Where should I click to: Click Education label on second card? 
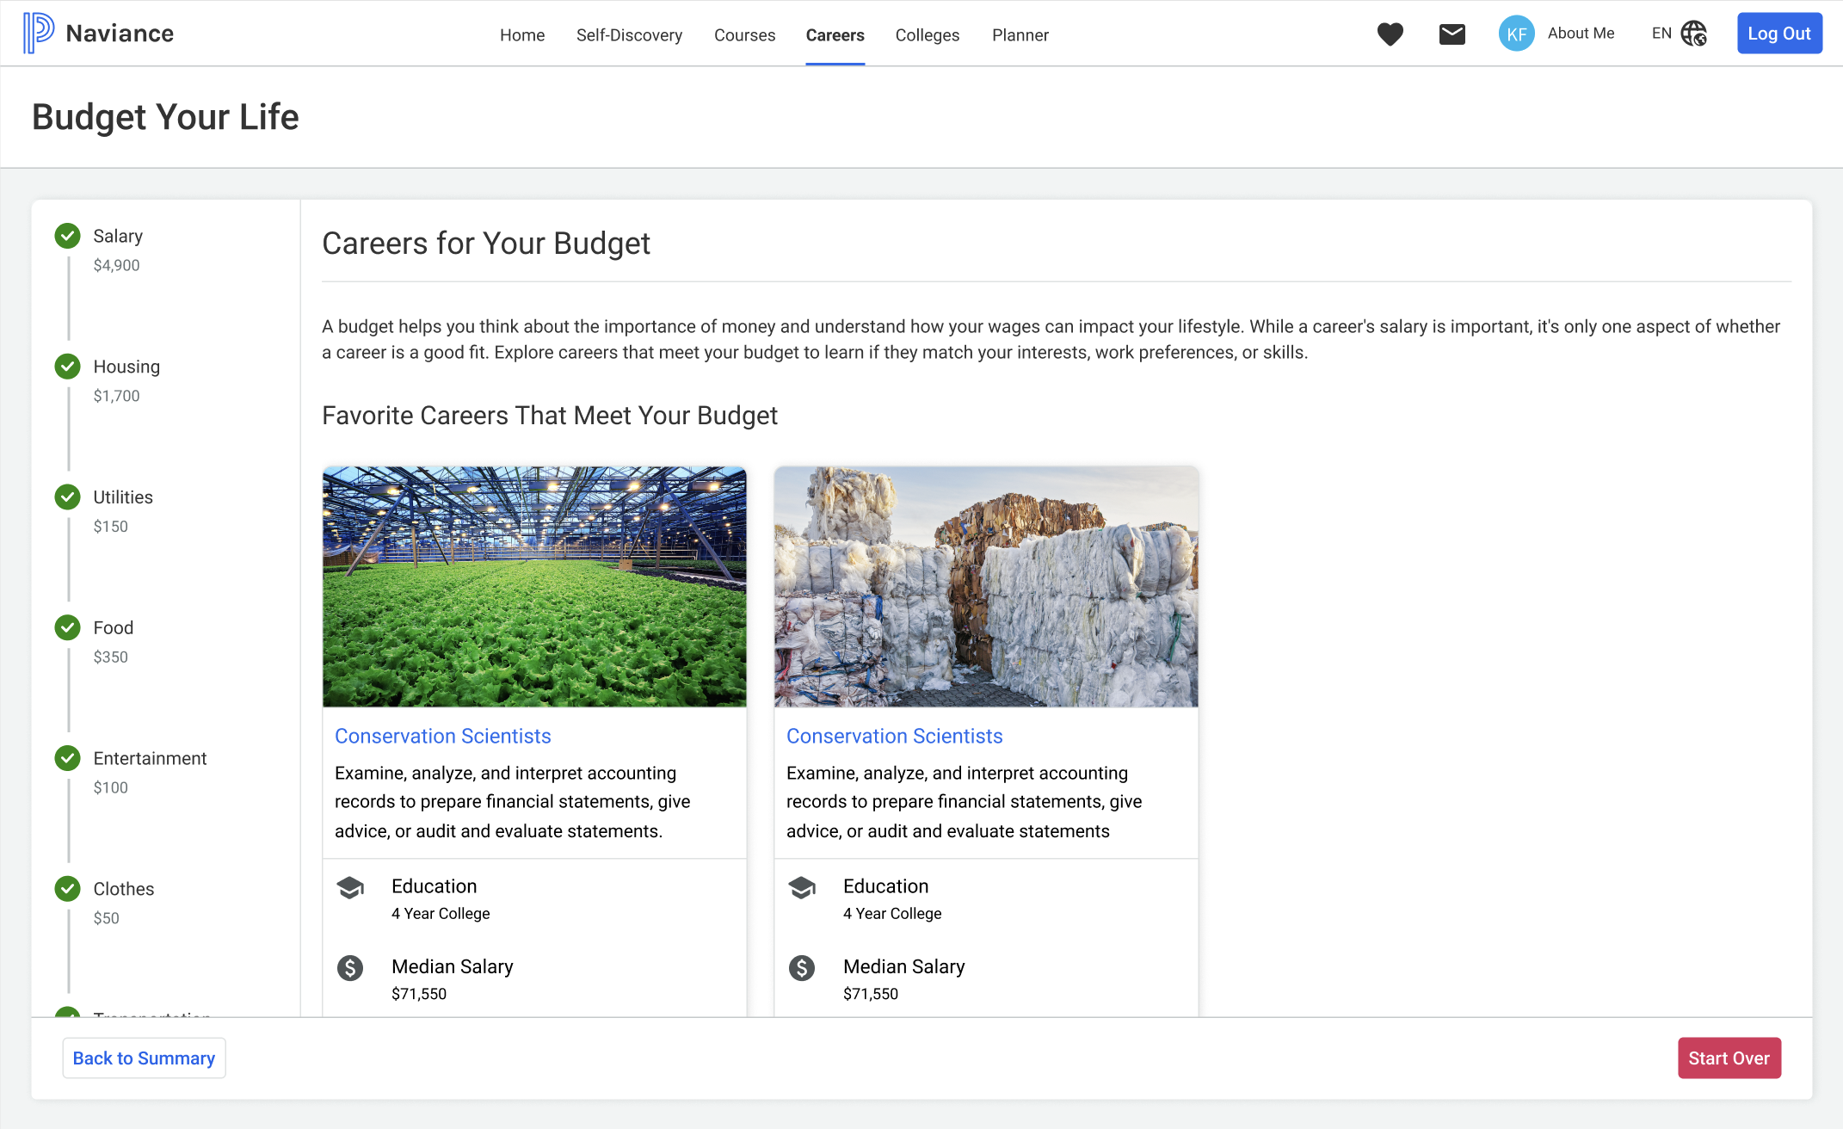coord(885,886)
